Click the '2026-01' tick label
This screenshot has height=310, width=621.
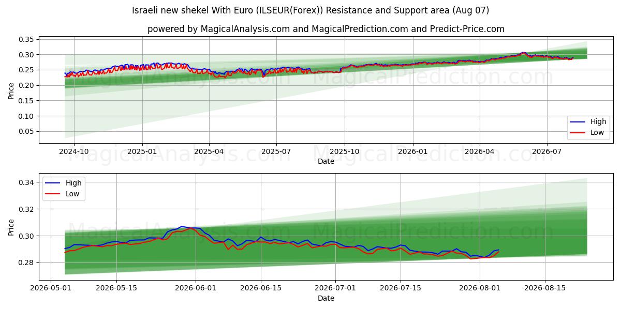(413, 151)
